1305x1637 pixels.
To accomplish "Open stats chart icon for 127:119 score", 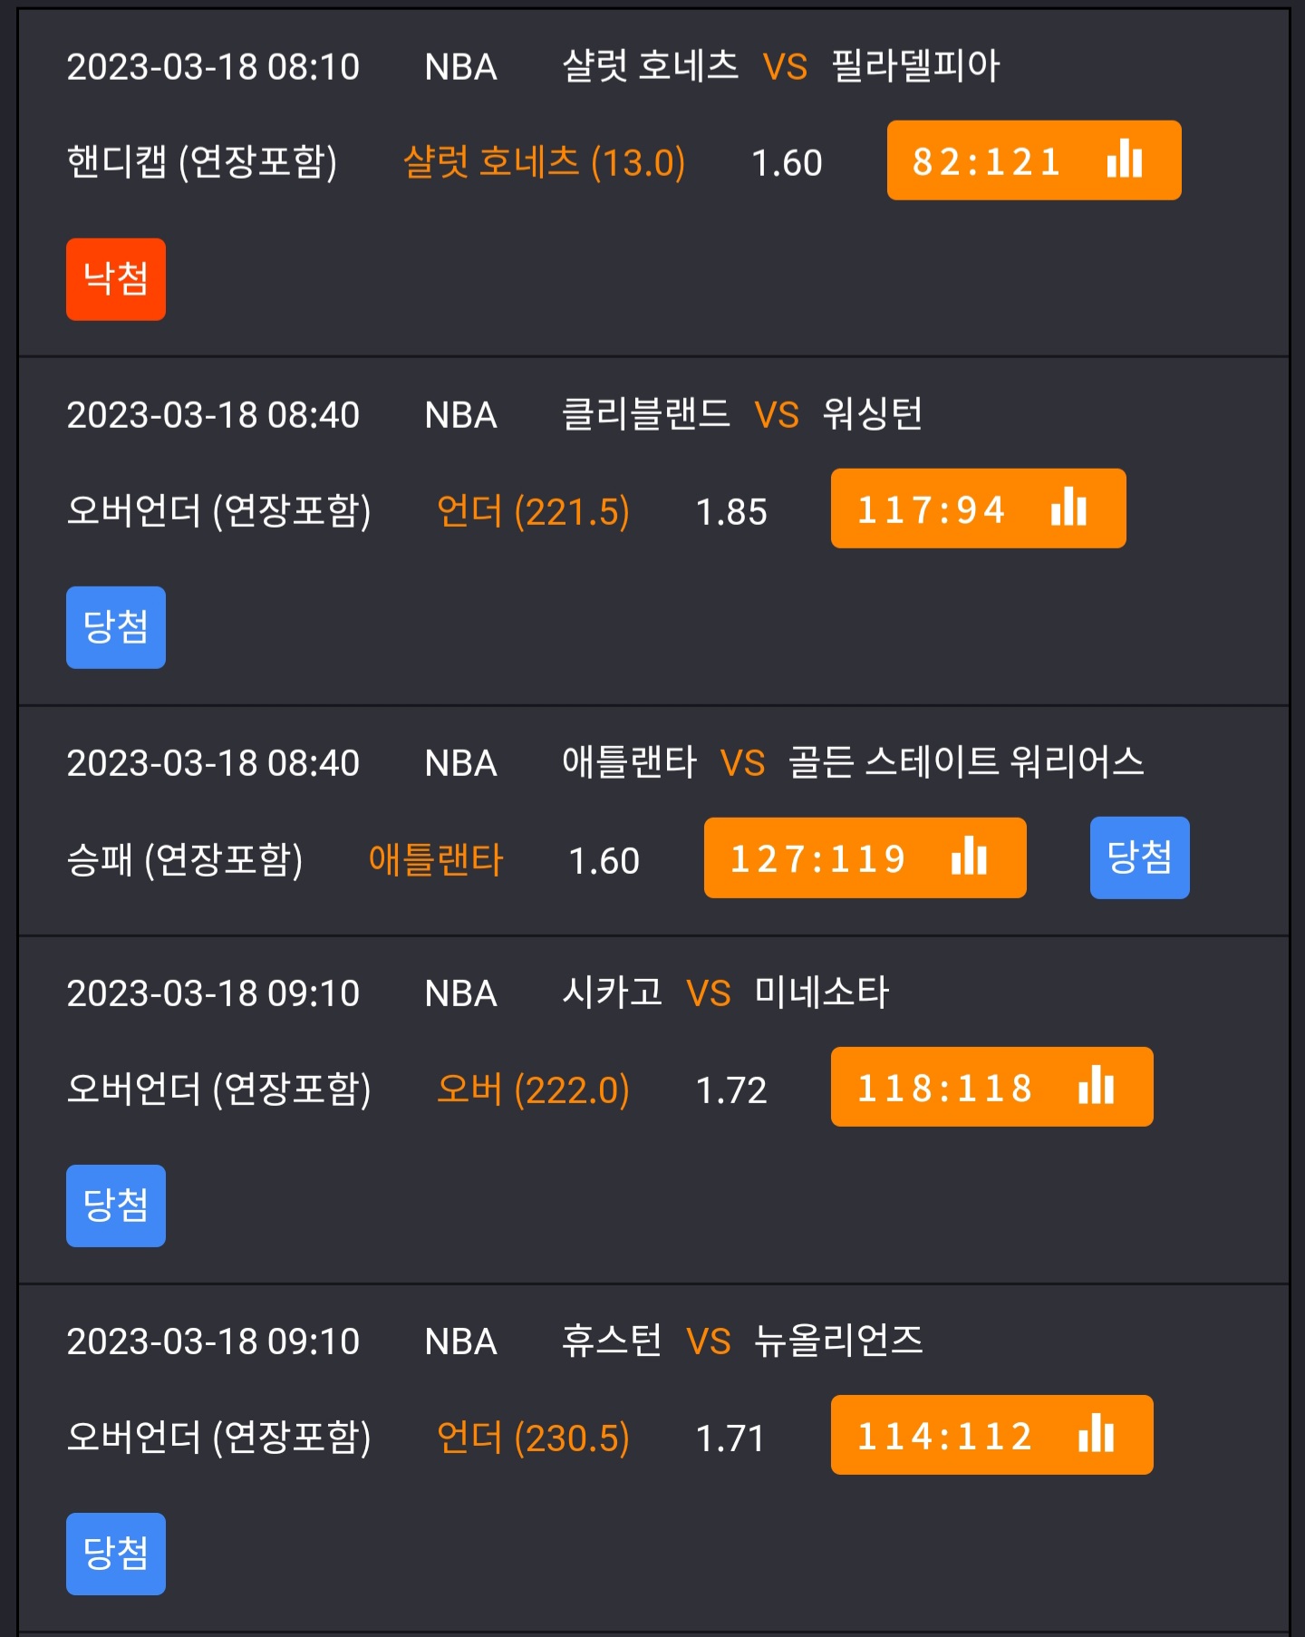I will pos(970,857).
